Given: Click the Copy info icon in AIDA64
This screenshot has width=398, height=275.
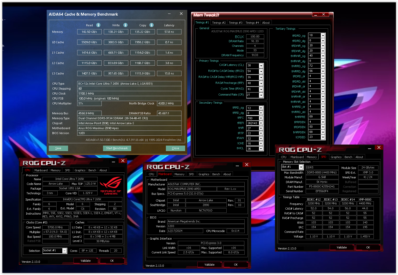Looking at the screenshot, I should (152, 25).
